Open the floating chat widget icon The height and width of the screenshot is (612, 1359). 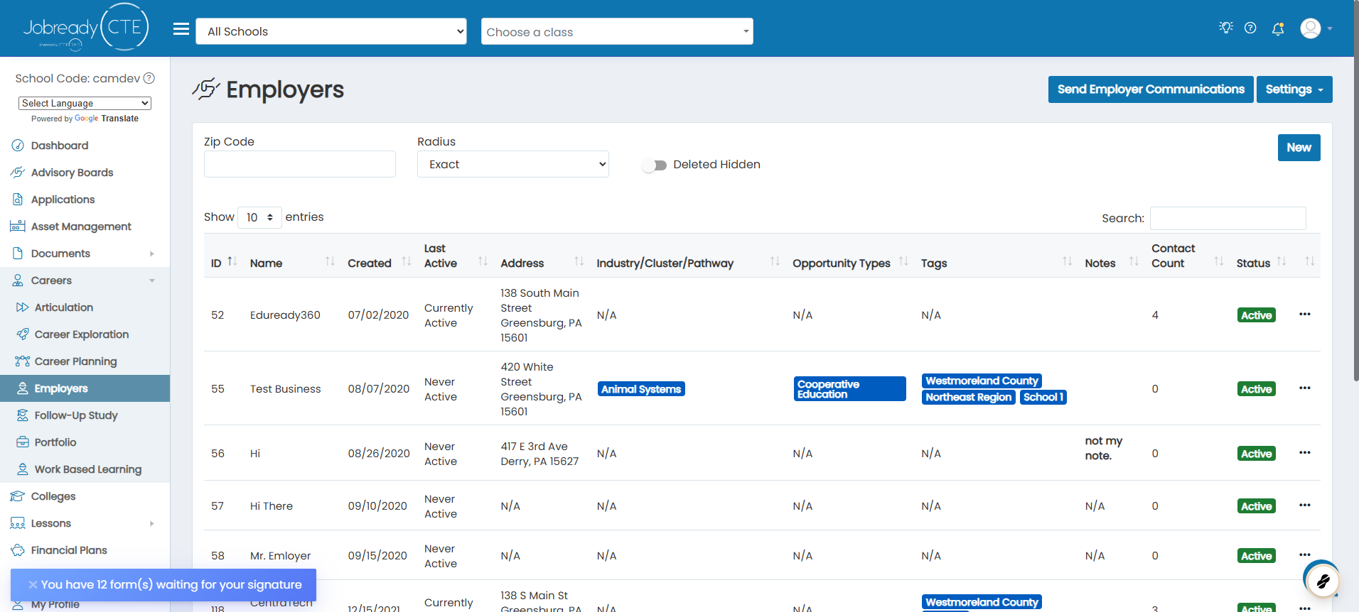point(1321,579)
